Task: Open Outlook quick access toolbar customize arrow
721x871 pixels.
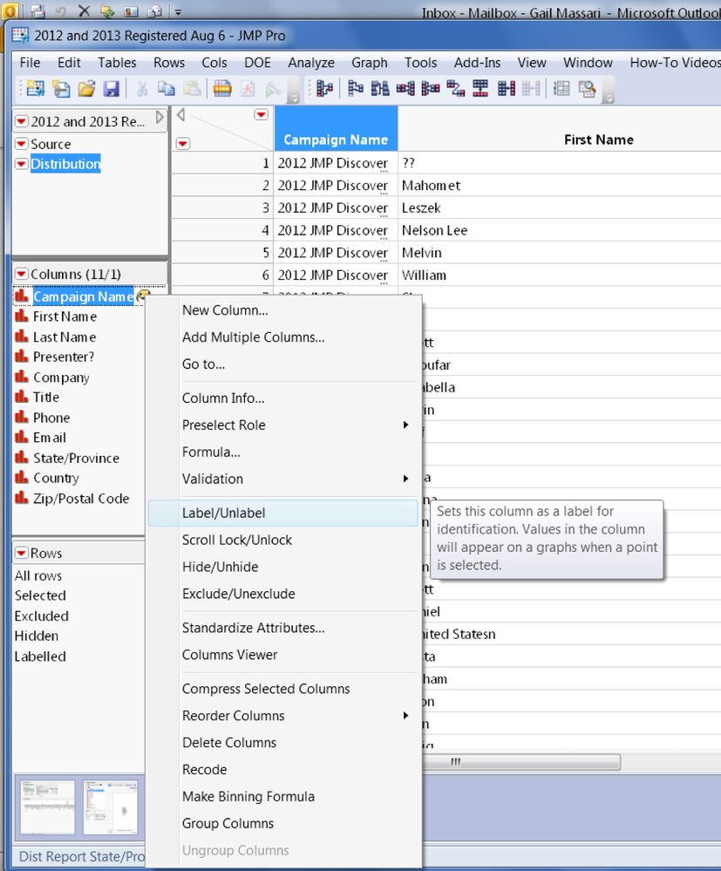Action: pos(178,10)
